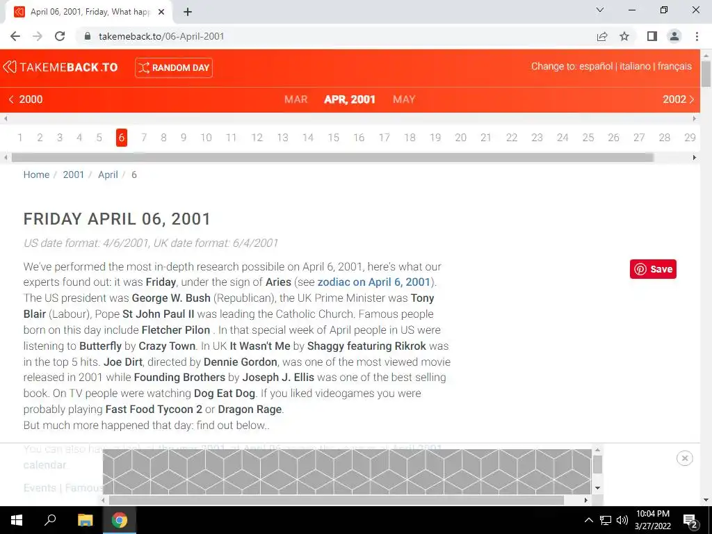Click the page vertical scrollbar thumb

706,72
